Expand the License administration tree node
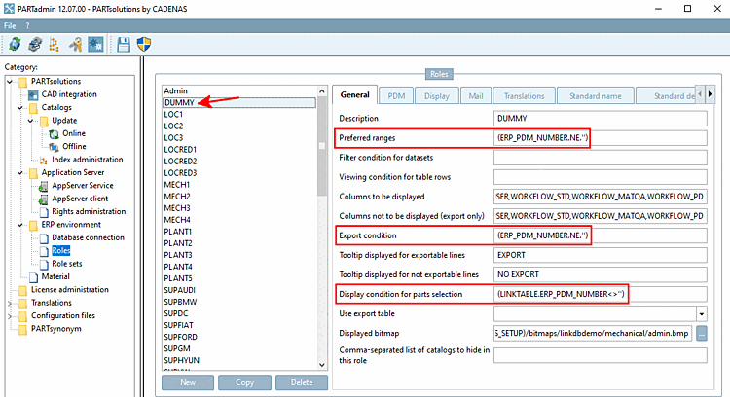Viewport: 730px width, 397px height. point(10,289)
